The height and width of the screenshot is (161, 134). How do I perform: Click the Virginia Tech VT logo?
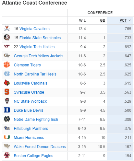[x=7, y=46]
